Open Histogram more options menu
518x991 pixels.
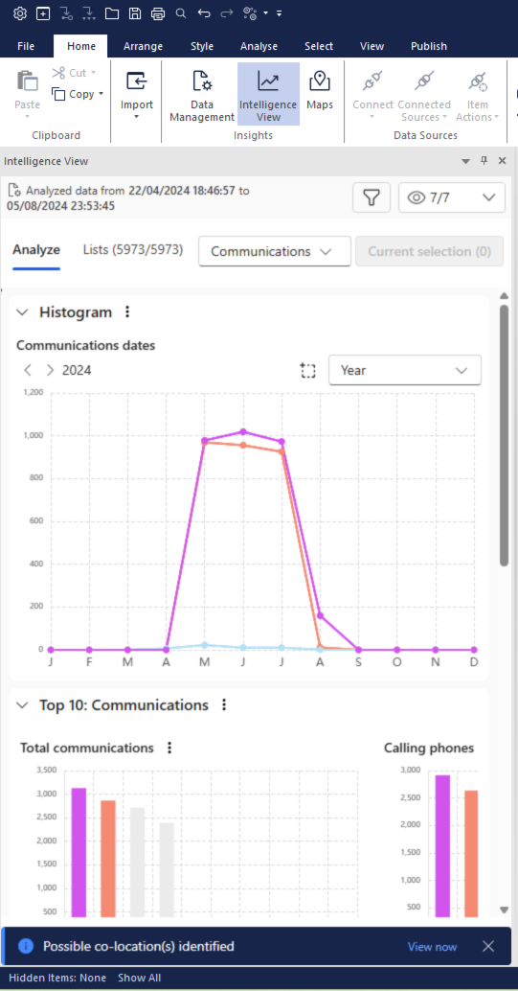click(127, 312)
